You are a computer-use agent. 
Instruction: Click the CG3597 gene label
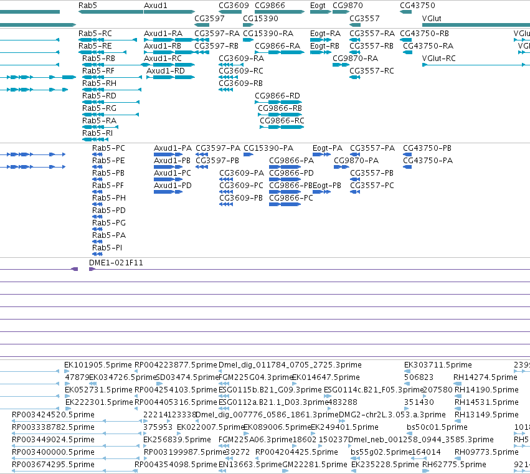click(209, 18)
